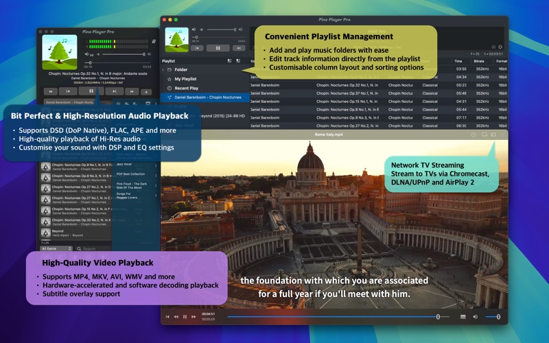Skip to next track in main window

tap(239, 48)
